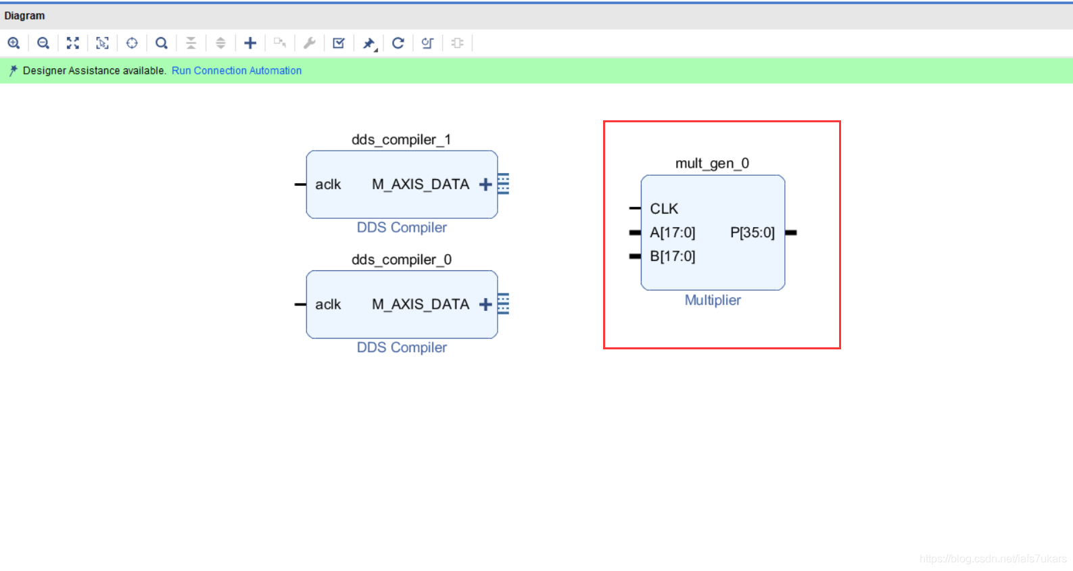Click the Diagram panel title tab

click(x=24, y=16)
